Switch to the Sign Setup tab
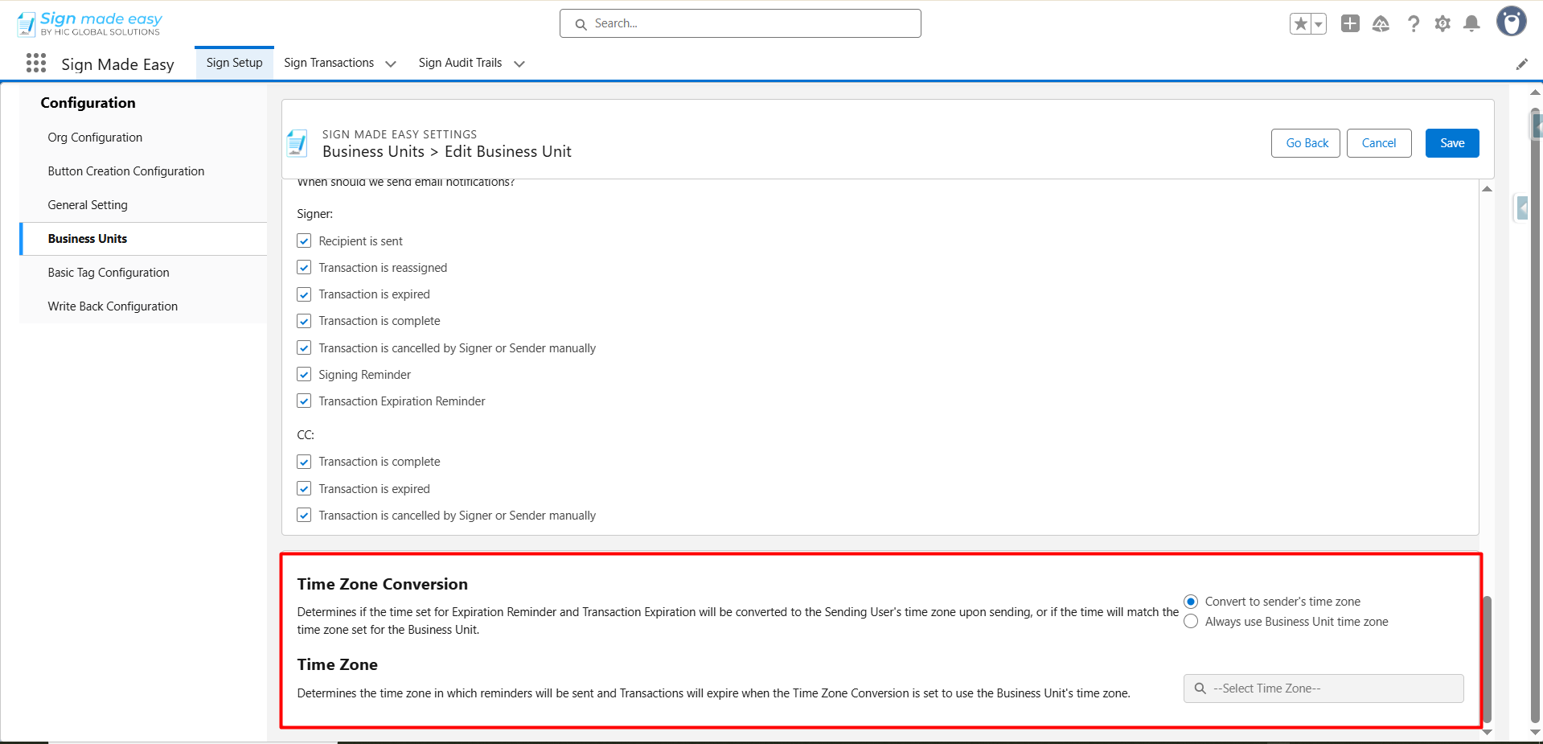 [234, 63]
